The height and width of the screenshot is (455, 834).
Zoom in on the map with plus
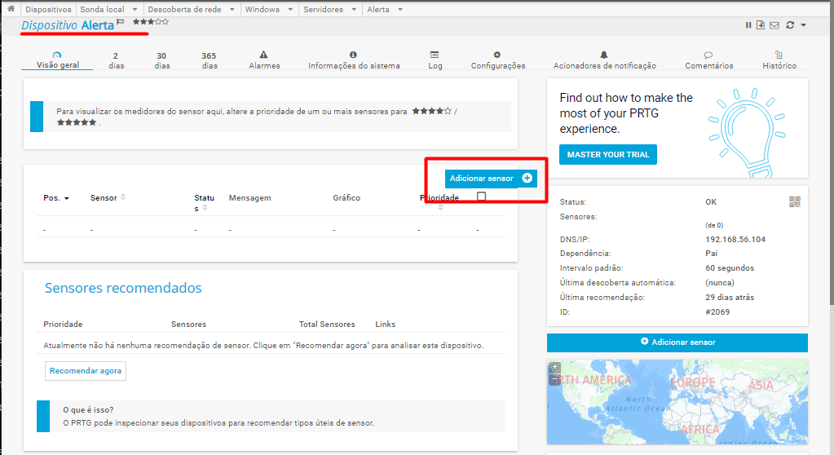554,367
